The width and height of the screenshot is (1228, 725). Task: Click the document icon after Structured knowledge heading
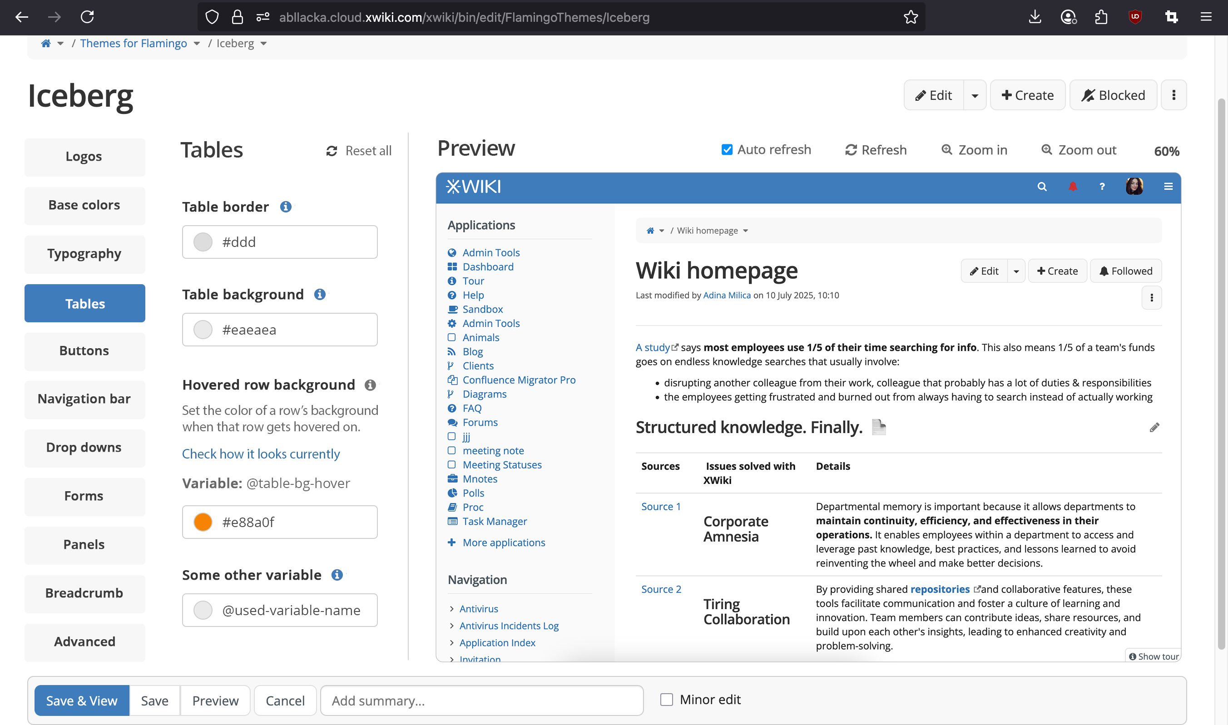[x=879, y=427]
